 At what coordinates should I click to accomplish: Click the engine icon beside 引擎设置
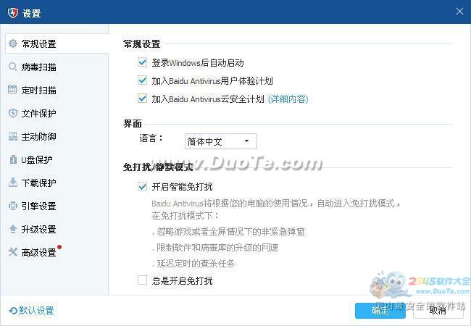point(13,206)
